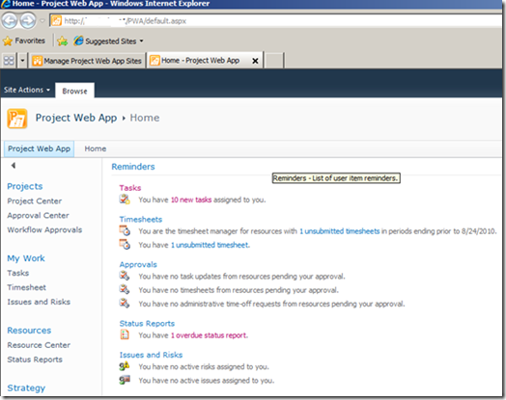The height and width of the screenshot is (400, 506).
Task: Open Approval Center in sidebar
Action: [x=38, y=216]
